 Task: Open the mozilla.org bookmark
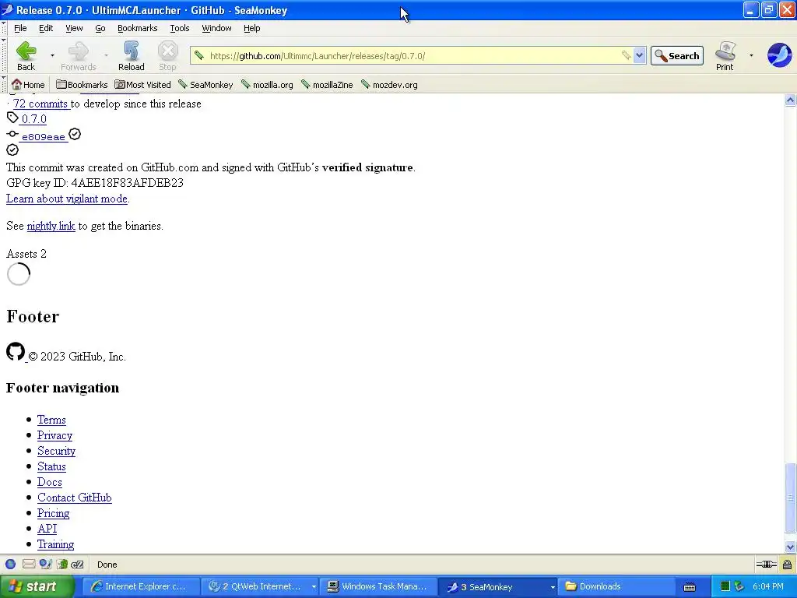267,85
